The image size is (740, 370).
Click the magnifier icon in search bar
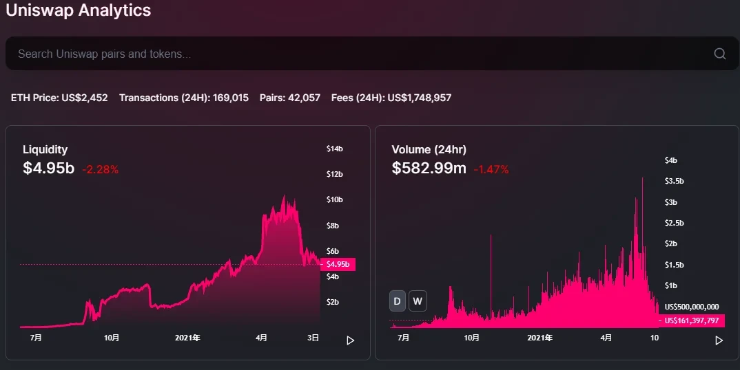(719, 54)
